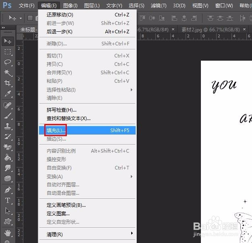Open the 文件(F) menu
The height and width of the screenshot is (243, 252).
(x=27, y=6)
